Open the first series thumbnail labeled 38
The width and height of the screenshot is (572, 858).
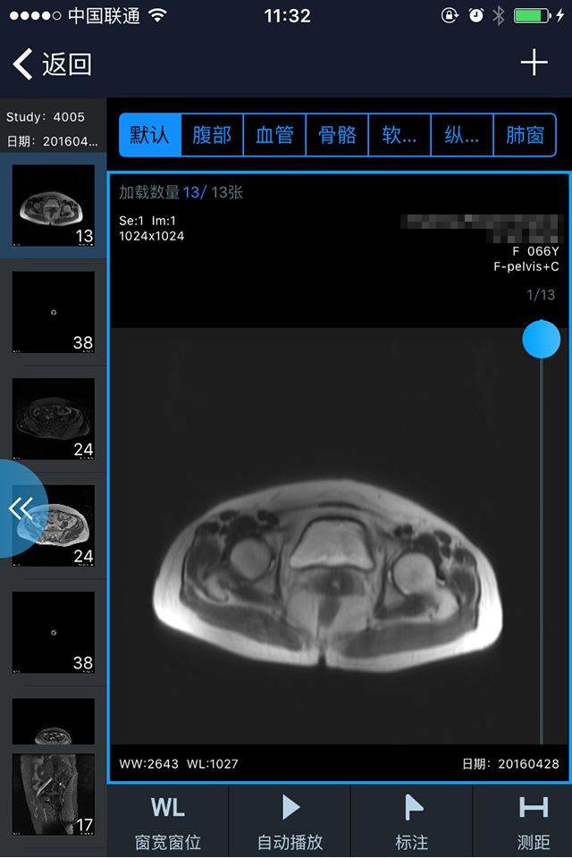tap(53, 312)
